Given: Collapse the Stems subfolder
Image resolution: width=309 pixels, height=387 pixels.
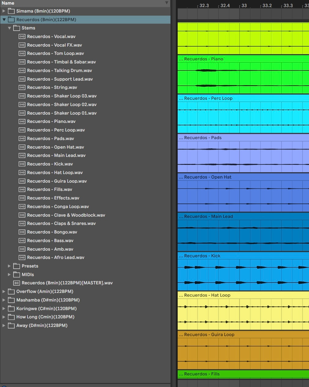Looking at the screenshot, I should [x=9, y=28].
